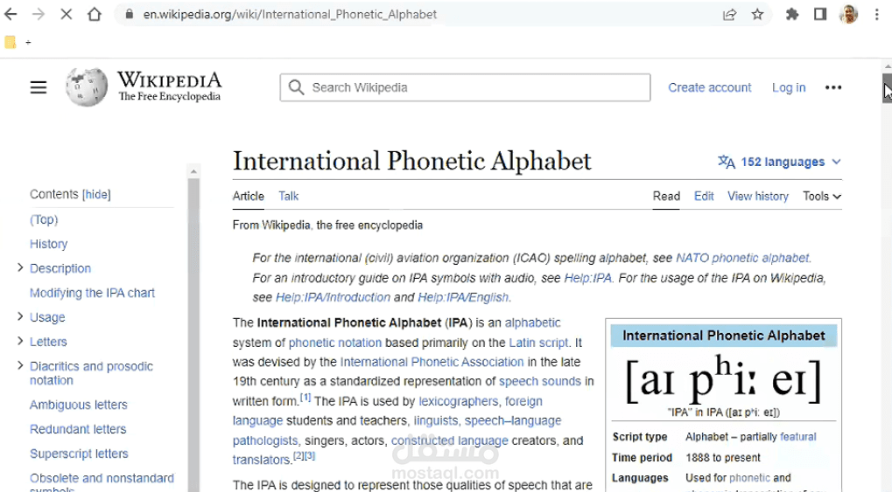Go to Superscript letters section

pyautogui.click(x=79, y=454)
